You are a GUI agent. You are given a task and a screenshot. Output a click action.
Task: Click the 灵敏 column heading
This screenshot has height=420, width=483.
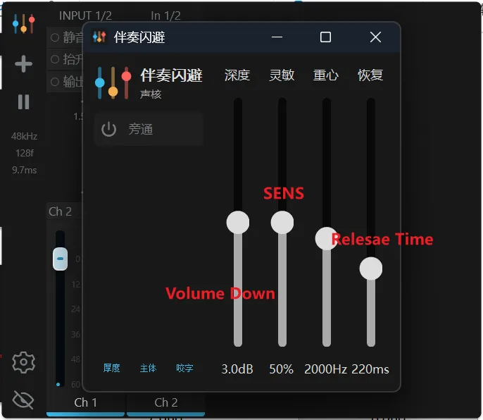282,75
